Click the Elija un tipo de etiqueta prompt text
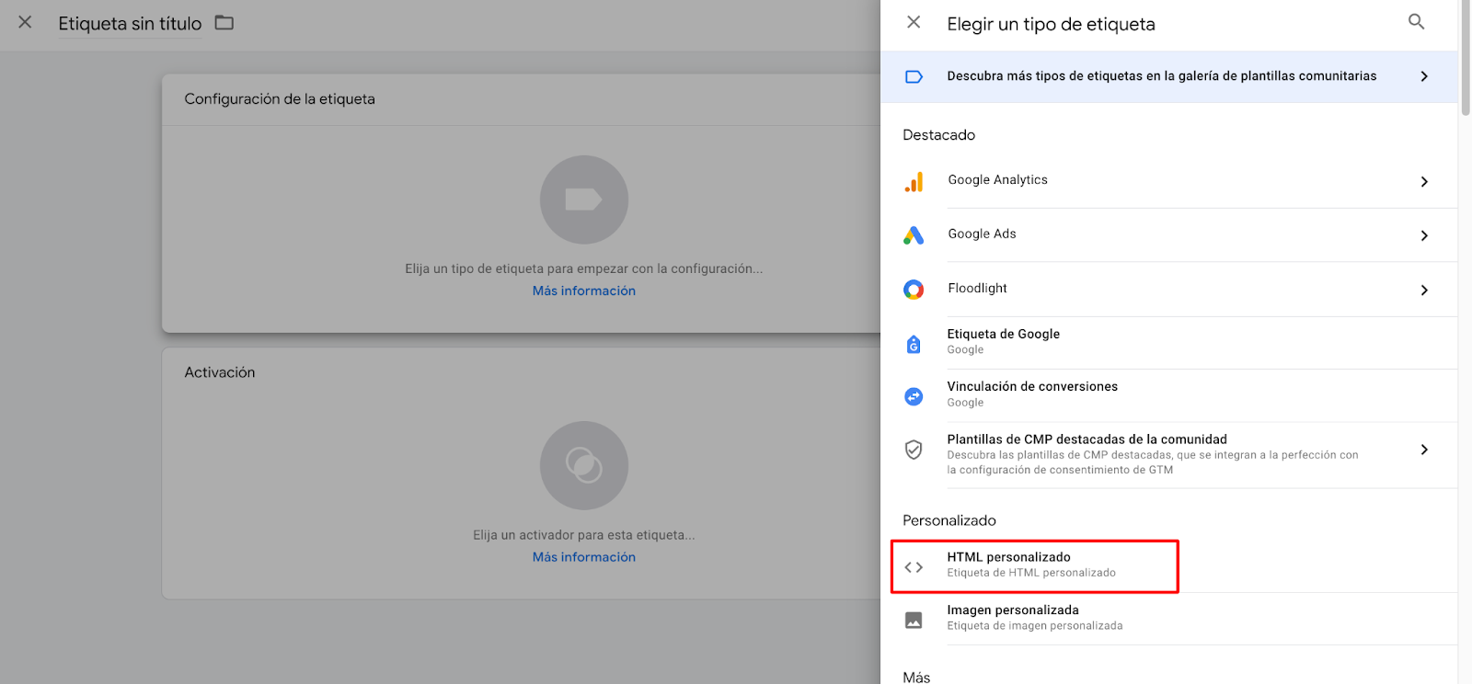Image resolution: width=1472 pixels, height=684 pixels. click(x=584, y=268)
